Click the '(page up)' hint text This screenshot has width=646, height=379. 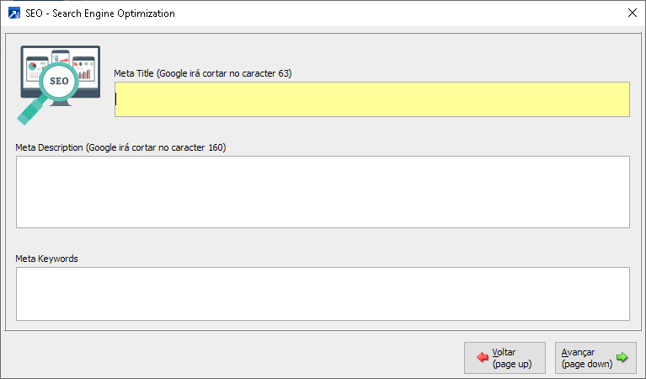click(x=511, y=364)
